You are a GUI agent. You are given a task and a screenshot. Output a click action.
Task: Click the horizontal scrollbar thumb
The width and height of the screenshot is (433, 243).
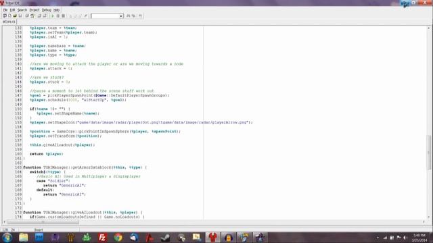tap(43, 222)
